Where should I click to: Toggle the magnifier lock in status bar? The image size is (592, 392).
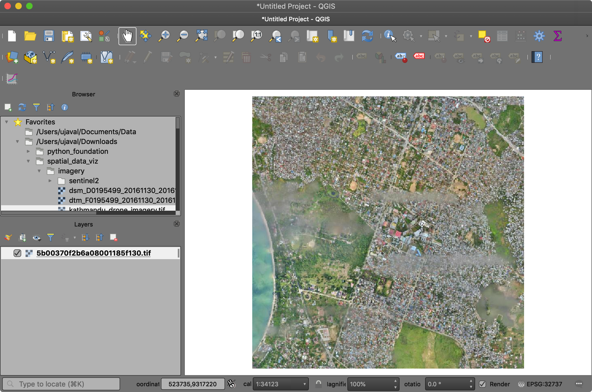318,384
